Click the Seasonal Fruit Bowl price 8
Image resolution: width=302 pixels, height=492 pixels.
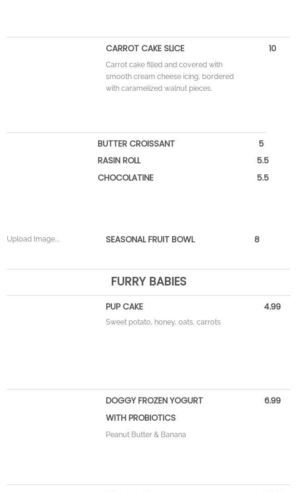(257, 240)
